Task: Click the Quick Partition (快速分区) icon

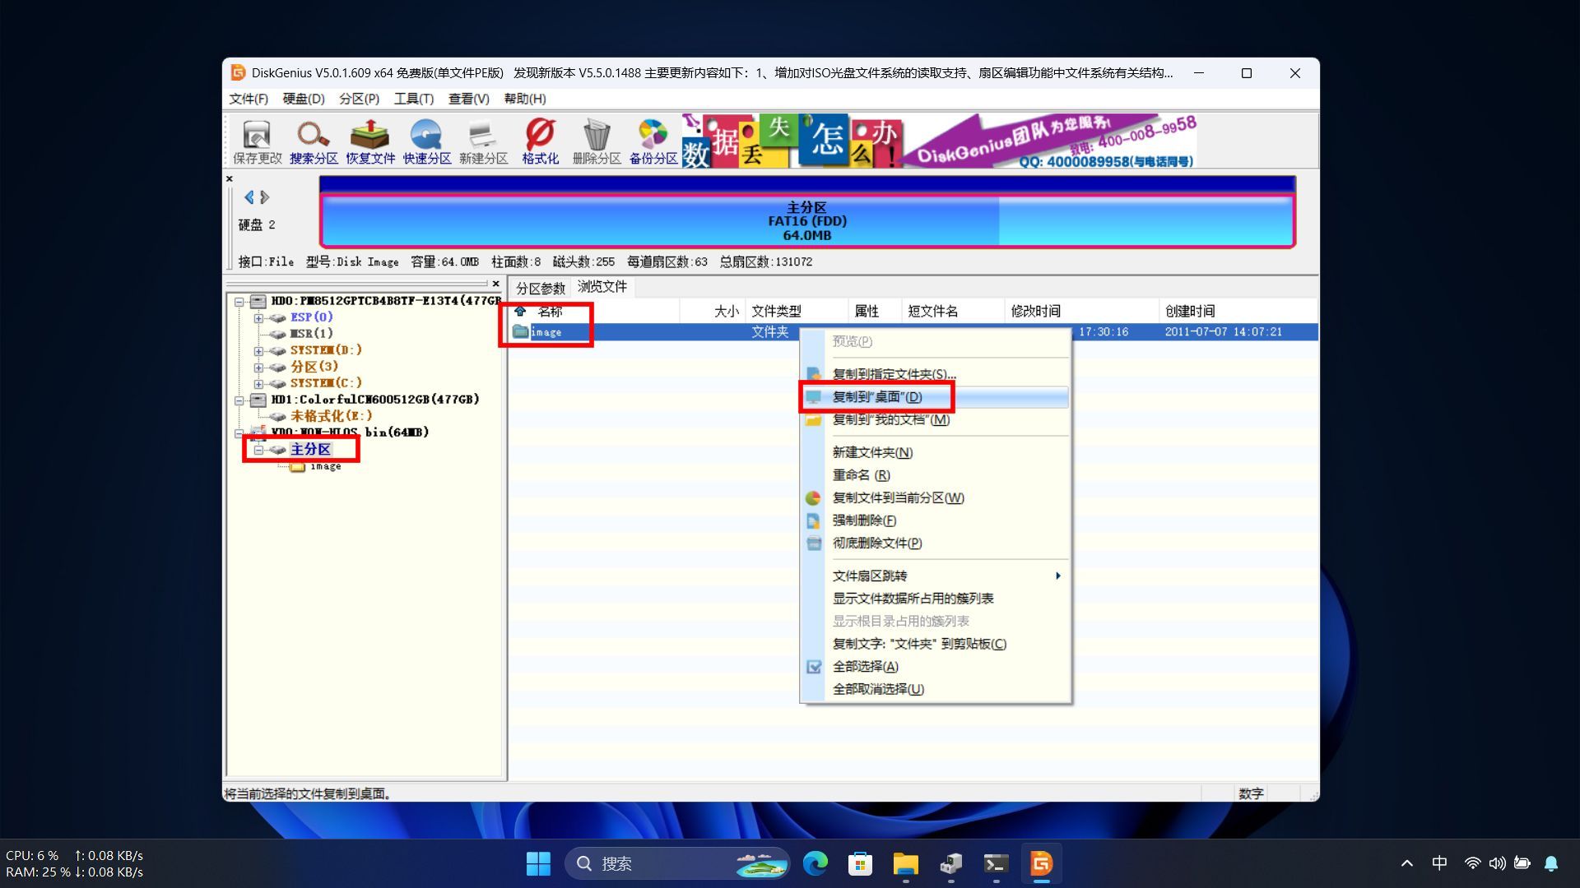Action: point(426,141)
